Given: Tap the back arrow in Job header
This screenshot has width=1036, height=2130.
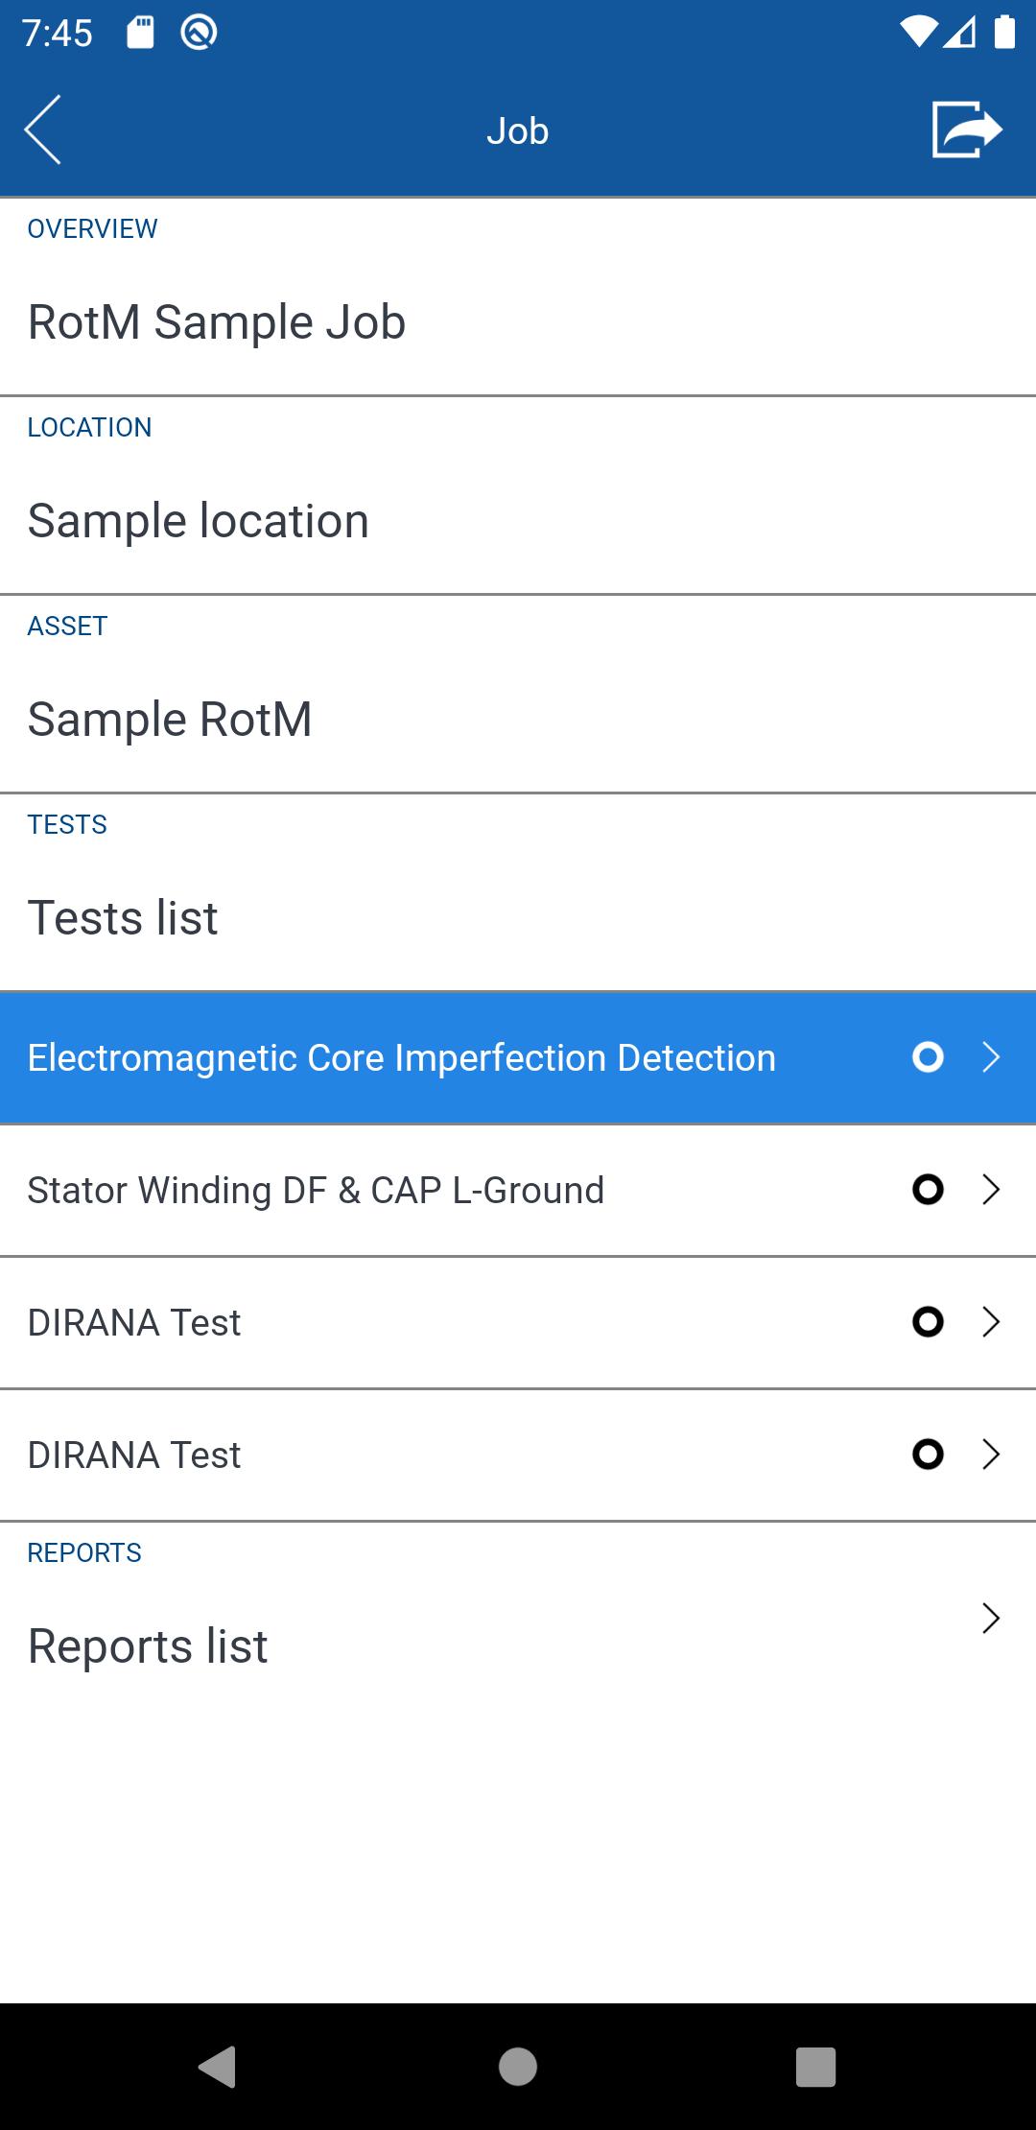Looking at the screenshot, I should [x=43, y=130].
